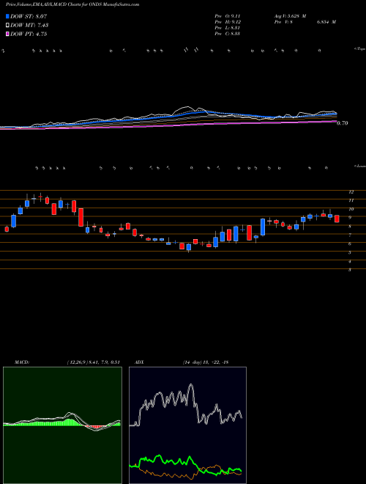Click the thick magenta EMA line end

point(335,122)
